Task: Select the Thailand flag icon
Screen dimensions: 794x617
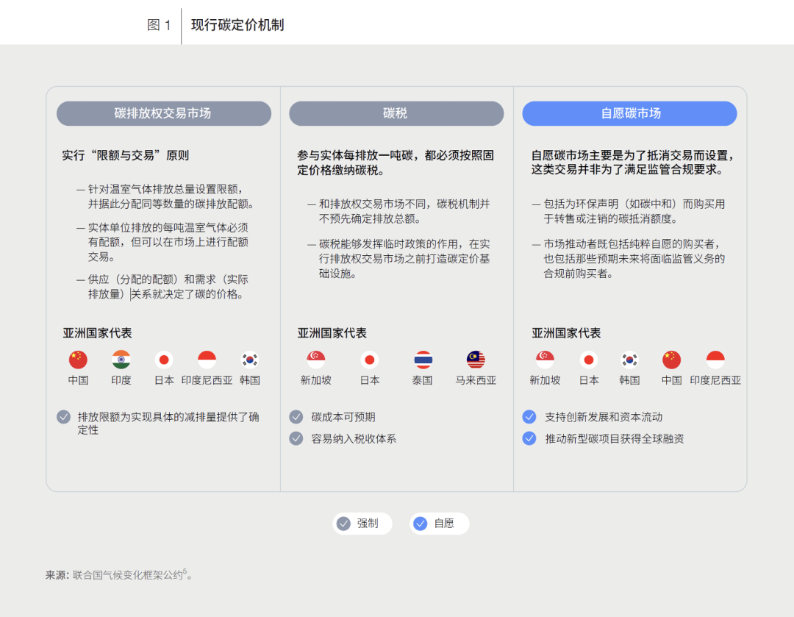Action: 423,360
